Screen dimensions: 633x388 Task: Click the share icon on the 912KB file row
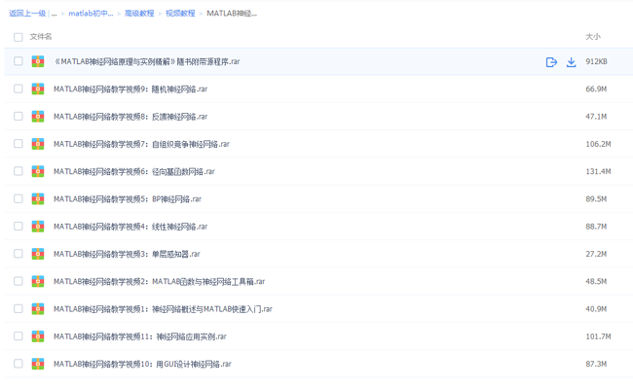[x=551, y=62]
